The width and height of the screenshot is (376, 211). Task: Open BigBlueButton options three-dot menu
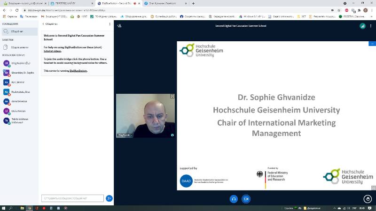[x=370, y=26]
